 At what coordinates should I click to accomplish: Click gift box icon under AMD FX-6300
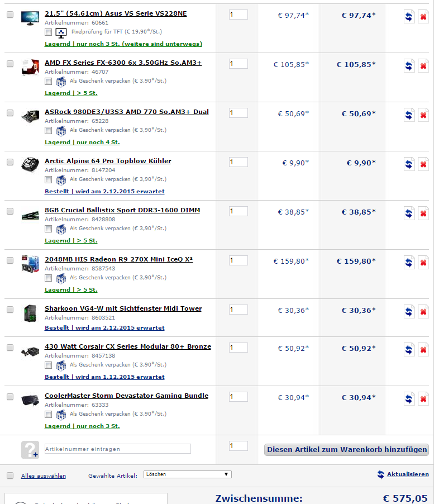point(61,82)
